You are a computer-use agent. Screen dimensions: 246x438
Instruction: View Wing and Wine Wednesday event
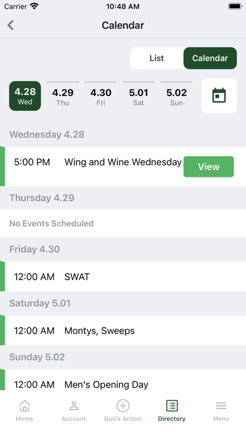(x=209, y=167)
